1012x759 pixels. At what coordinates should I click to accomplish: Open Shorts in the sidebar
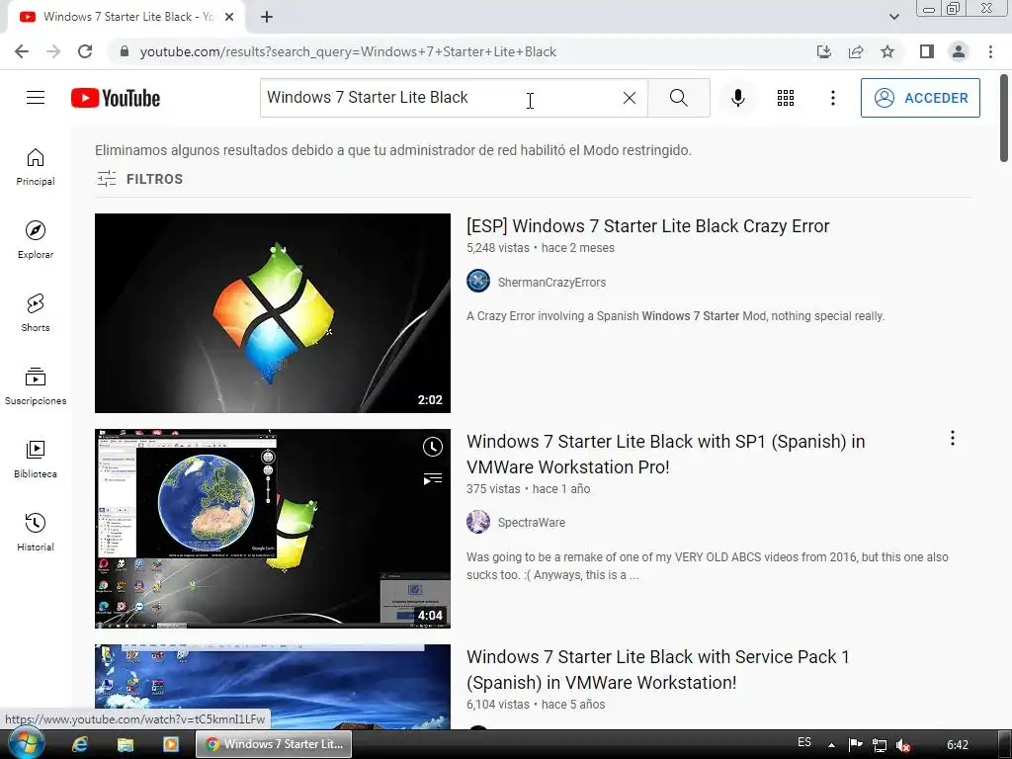(36, 313)
